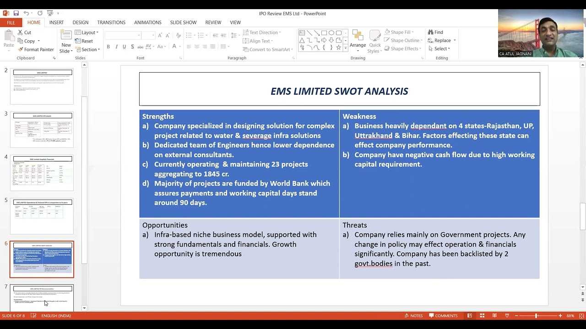Switch to Reading view

[x=494, y=316]
